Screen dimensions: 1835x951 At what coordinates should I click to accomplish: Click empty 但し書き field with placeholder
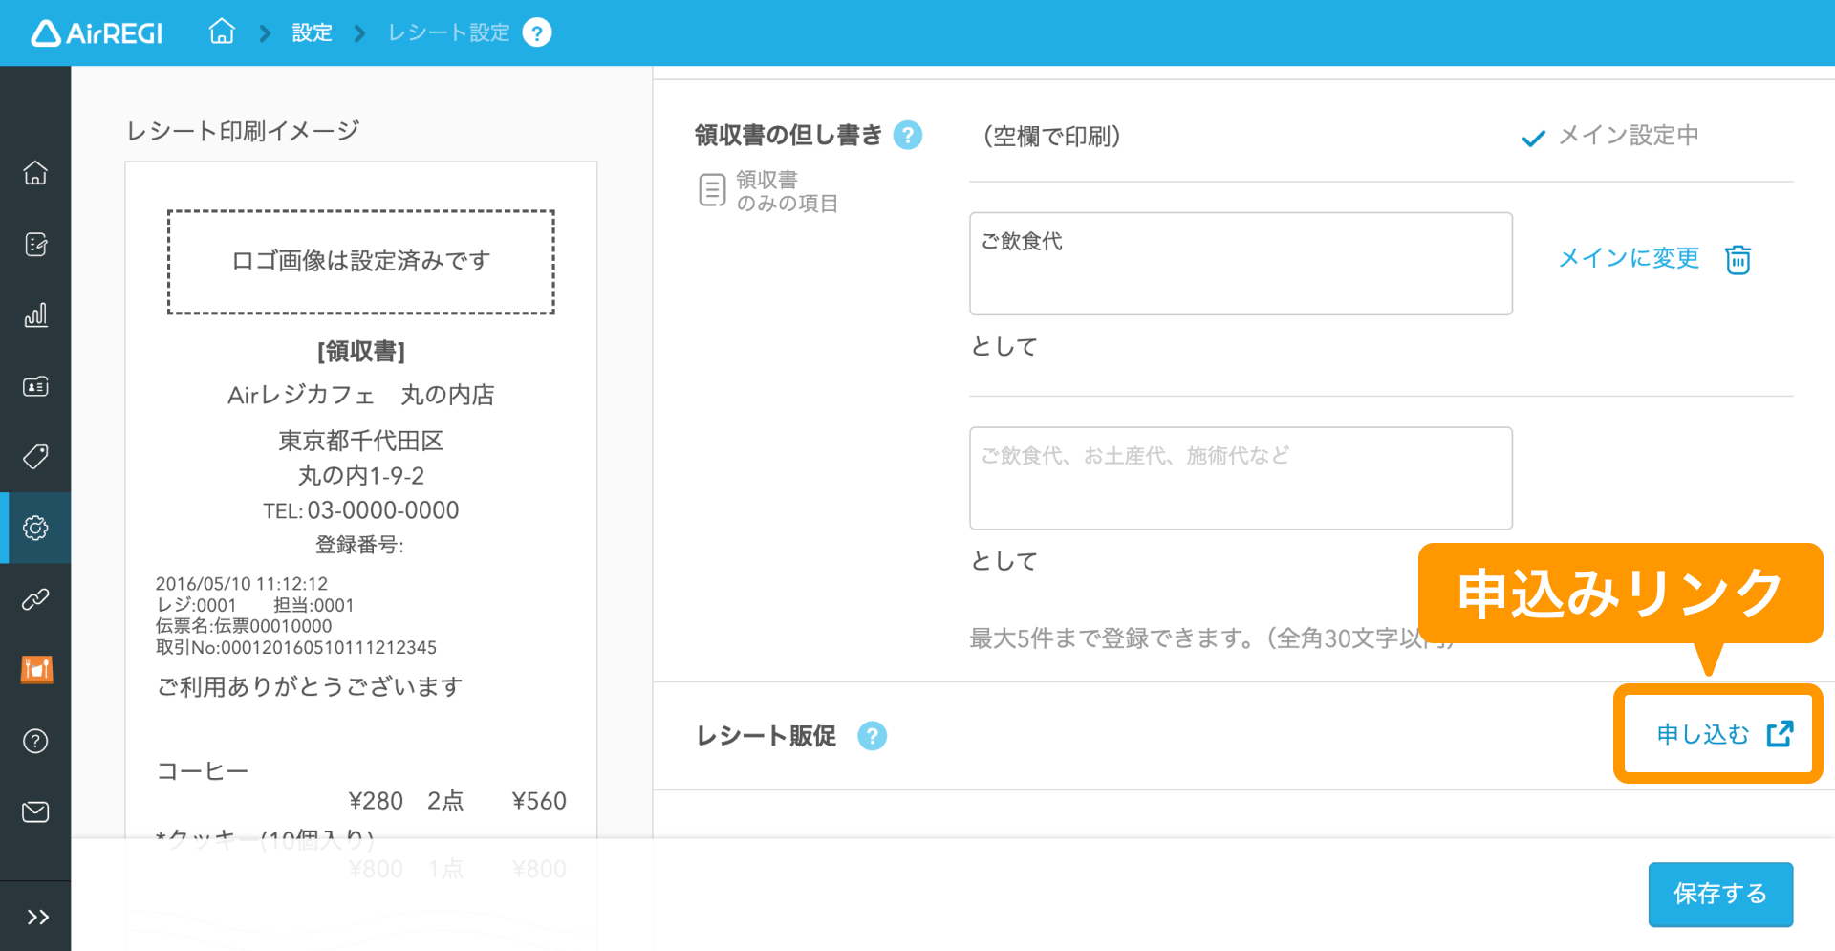pyautogui.click(x=1241, y=478)
